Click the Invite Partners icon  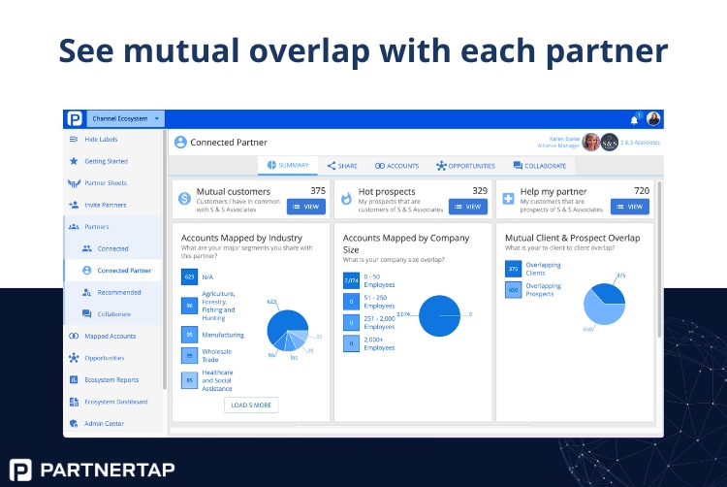(x=74, y=205)
